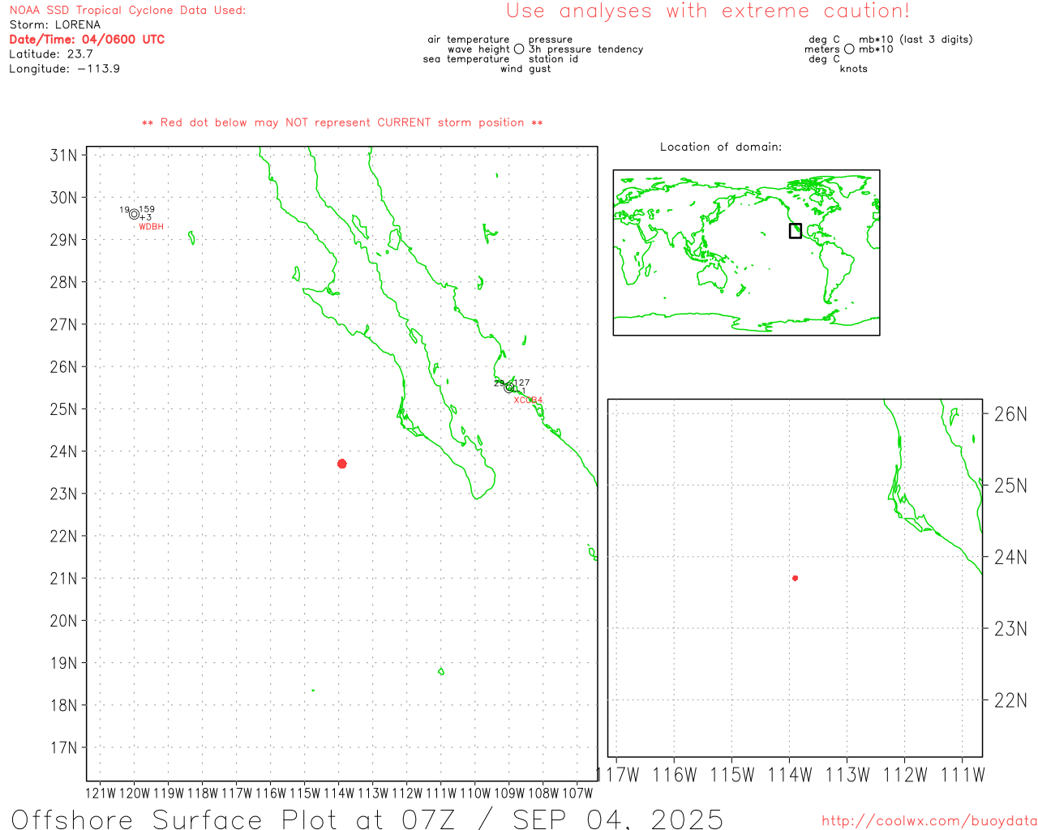
Task: Click the XCOB4 station circle marker
Action: (x=509, y=387)
